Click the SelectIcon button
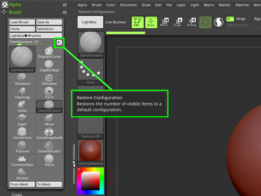This screenshot has height=196, width=261. [x=49, y=29]
